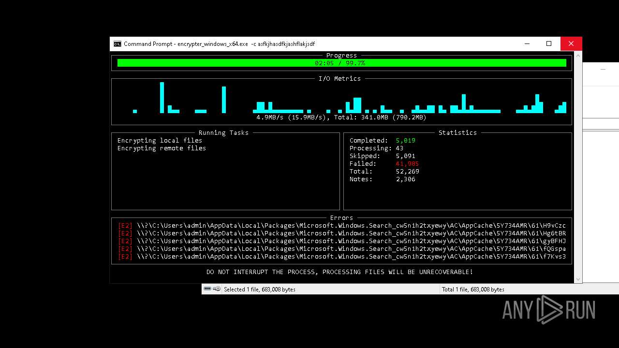619x348 pixels.
Task: Click the green progress bar at 99.7%
Action: tap(341, 63)
